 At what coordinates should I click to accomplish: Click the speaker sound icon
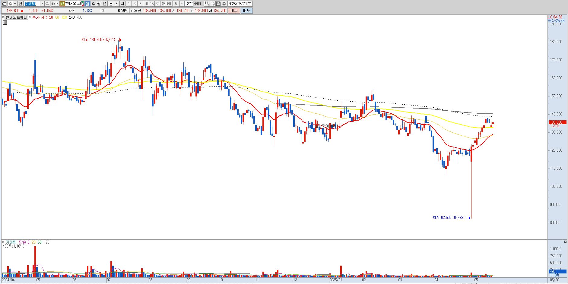tap(53, 4)
